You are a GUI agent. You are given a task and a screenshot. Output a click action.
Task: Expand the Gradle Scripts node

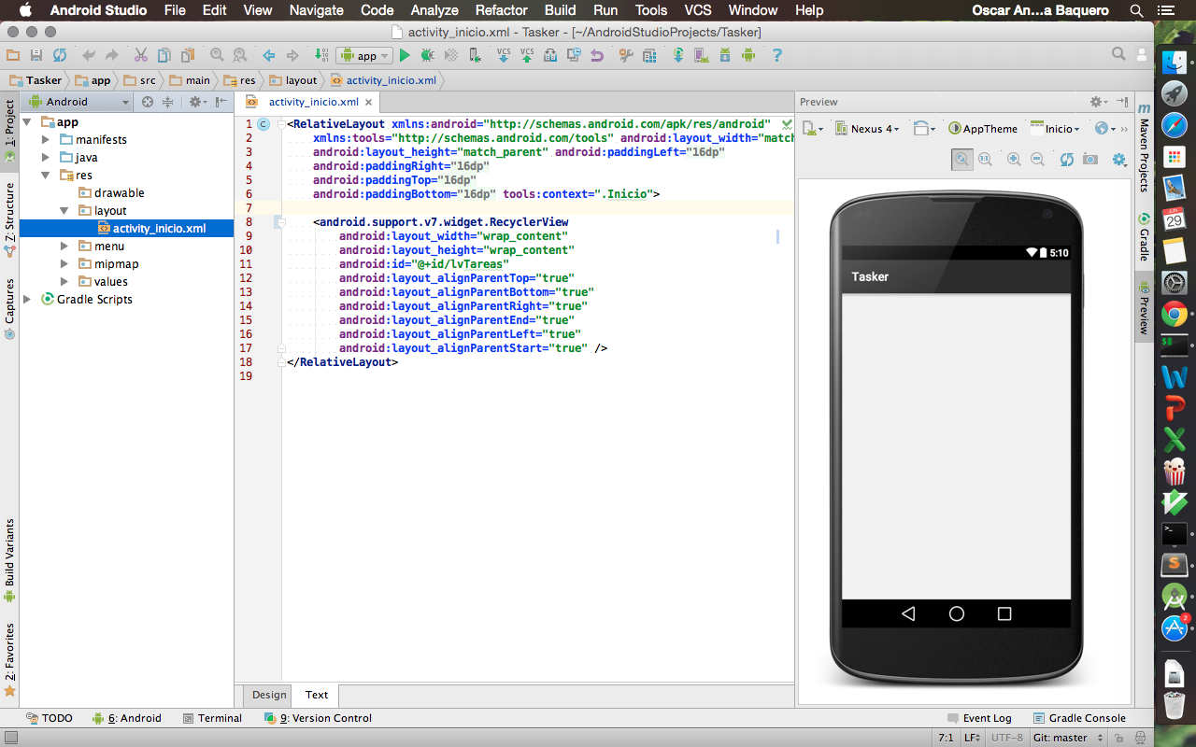pyautogui.click(x=27, y=299)
